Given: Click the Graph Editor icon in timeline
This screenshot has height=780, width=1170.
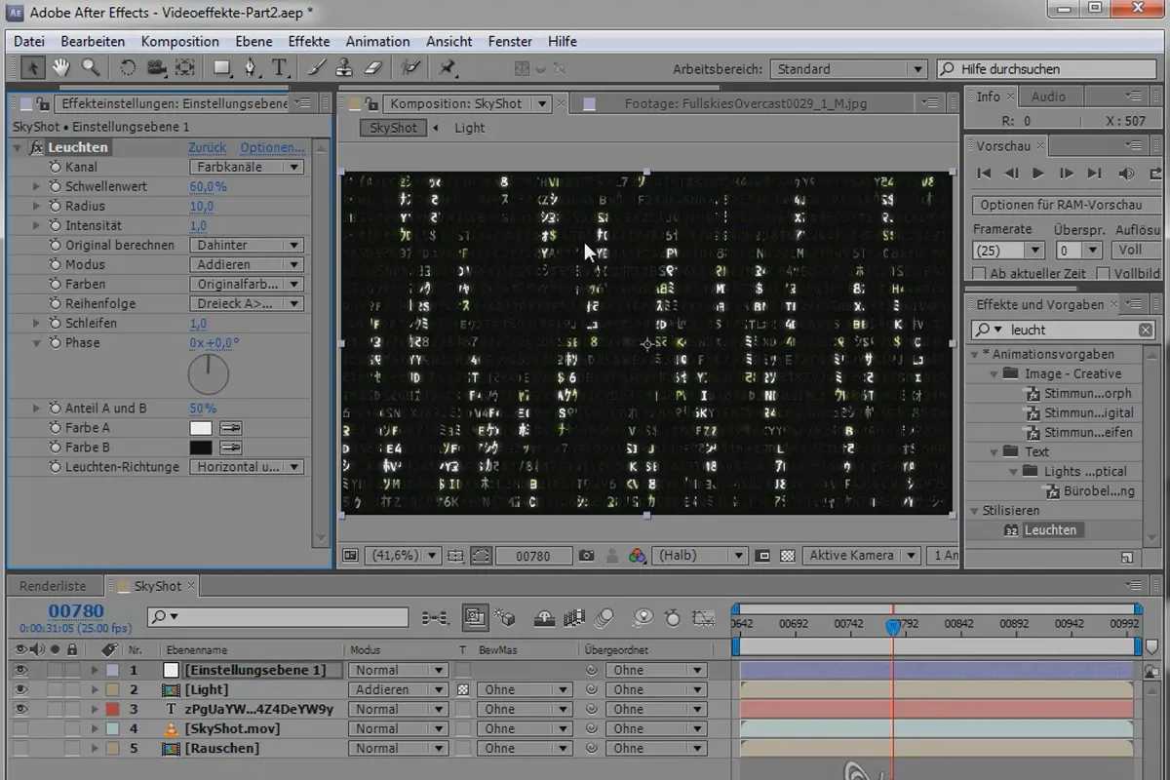Looking at the screenshot, I should click(x=702, y=617).
